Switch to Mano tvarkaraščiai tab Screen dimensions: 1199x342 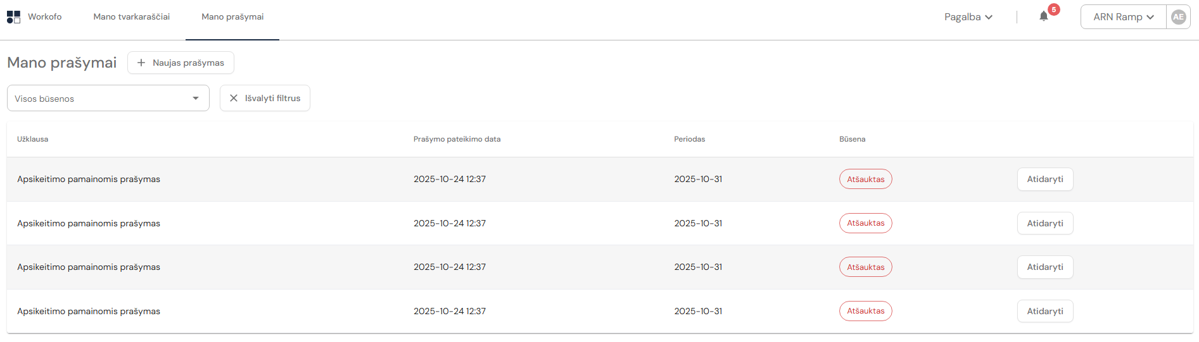(x=131, y=17)
